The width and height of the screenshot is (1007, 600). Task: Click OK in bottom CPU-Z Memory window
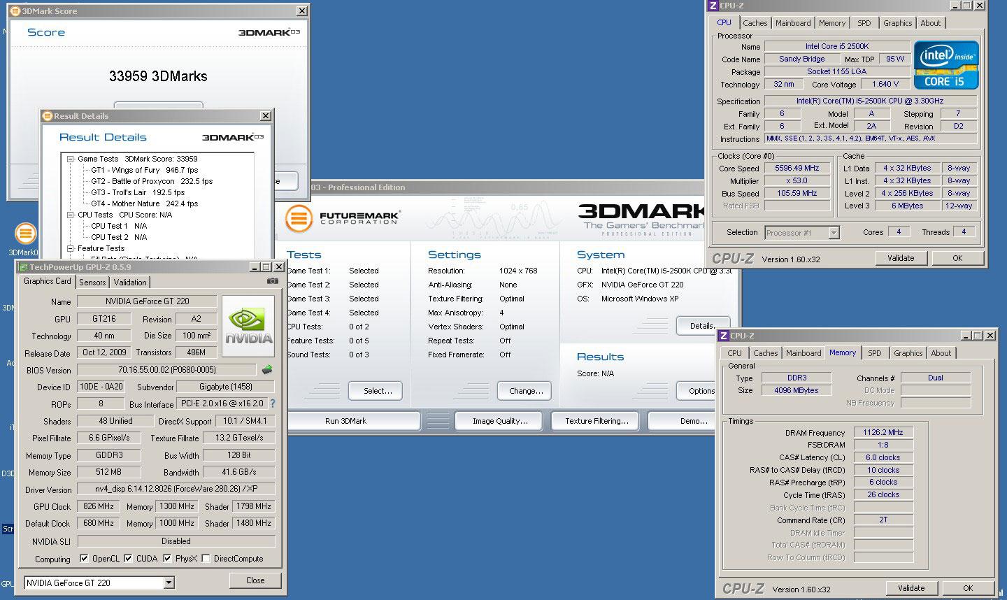click(968, 588)
